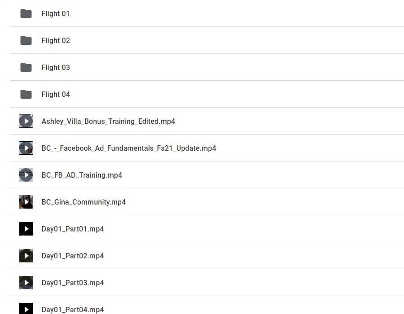Image resolution: width=404 pixels, height=314 pixels.
Task: Click the BC_Gina_Community.mp4 video thumbnail
Action: (26, 202)
